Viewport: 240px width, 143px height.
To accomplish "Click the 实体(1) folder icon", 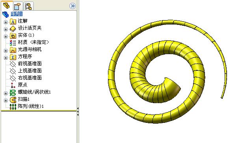I will tap(13, 36).
